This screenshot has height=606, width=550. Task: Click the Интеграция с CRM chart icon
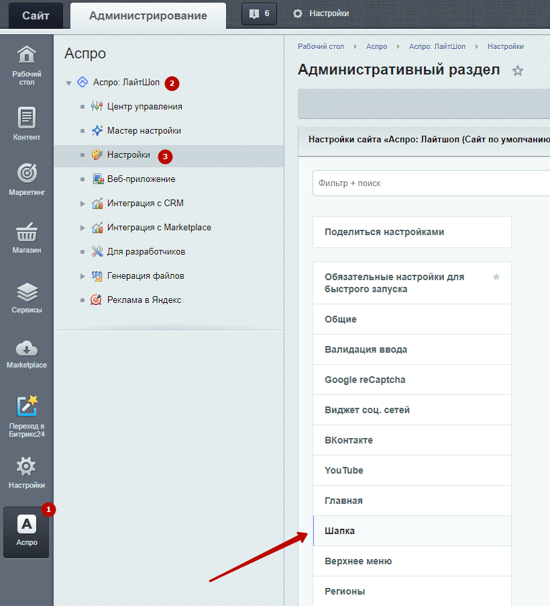(x=97, y=204)
